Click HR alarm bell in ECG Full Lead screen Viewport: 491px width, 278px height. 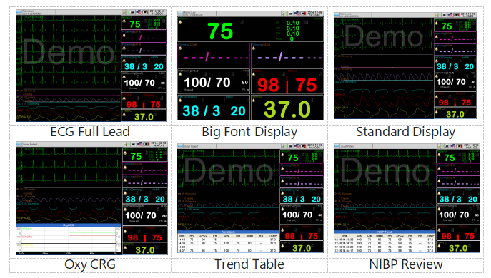click(124, 21)
